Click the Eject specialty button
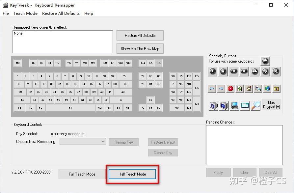 pyautogui.click(x=265, y=61)
